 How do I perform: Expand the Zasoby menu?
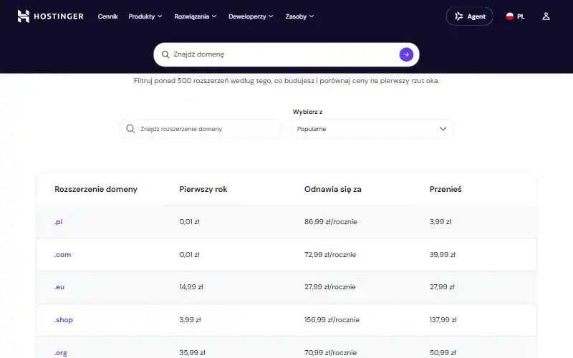[299, 16]
